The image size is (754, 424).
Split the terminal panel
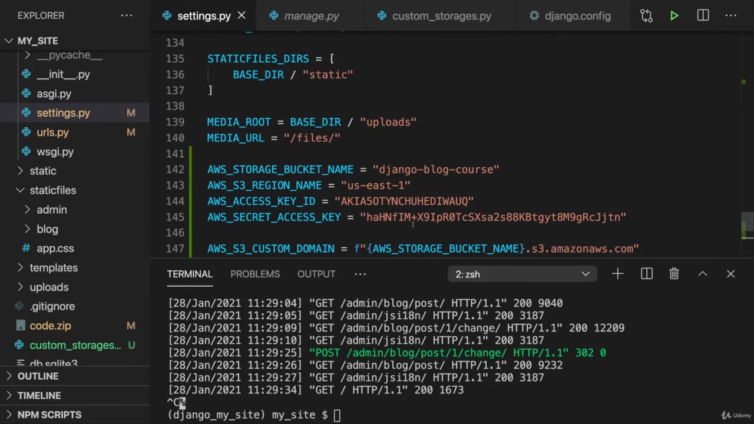[646, 274]
